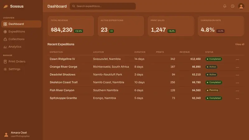Sort by Revenue column header
Viewport: 249px width, 140px height.
185,52
